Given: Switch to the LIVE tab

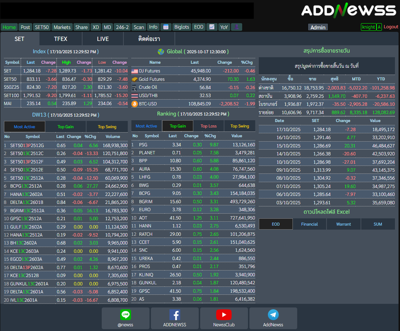Looking at the screenshot, I should (103, 39).
